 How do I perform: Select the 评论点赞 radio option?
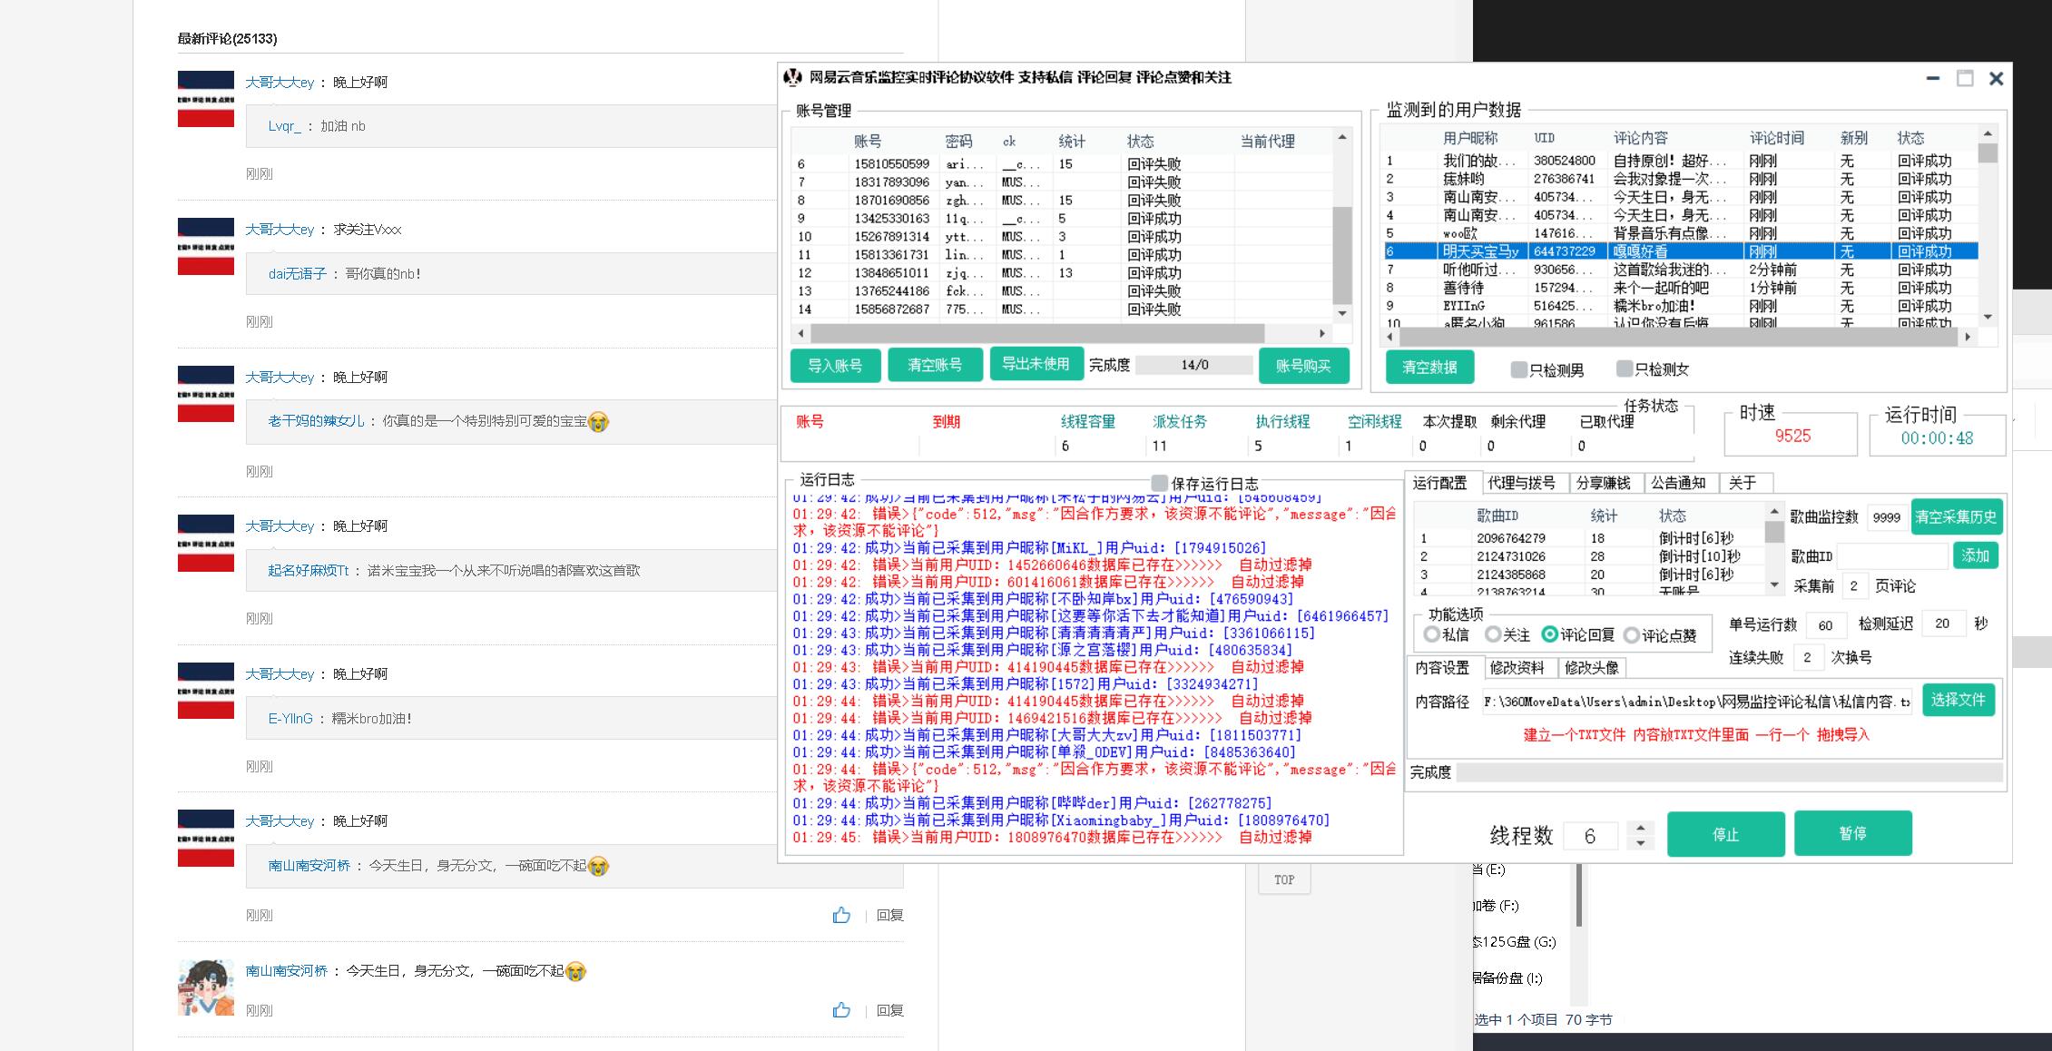click(1631, 635)
